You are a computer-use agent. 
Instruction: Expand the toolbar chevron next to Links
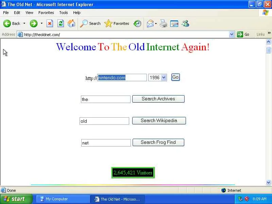[x=269, y=33]
